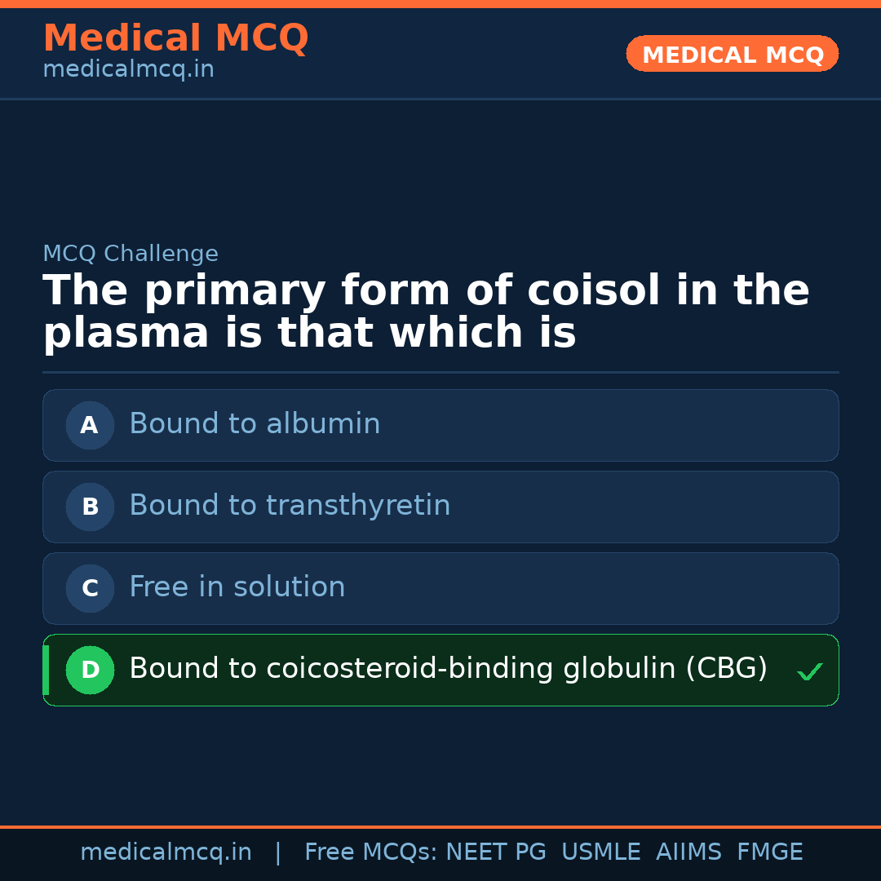This screenshot has height=881, width=881.
Task: Click the "Free MCQs:" footer label
Action: (x=371, y=852)
